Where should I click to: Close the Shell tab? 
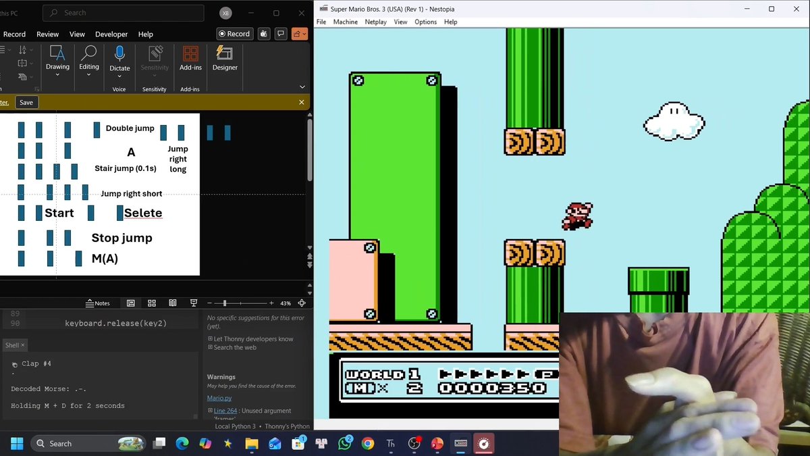[x=22, y=345]
